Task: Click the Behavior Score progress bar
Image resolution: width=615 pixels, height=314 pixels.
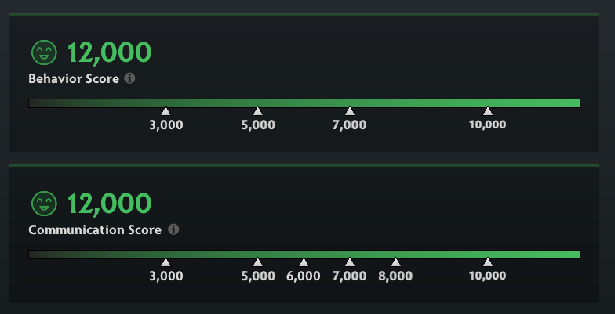Action: 304,103
